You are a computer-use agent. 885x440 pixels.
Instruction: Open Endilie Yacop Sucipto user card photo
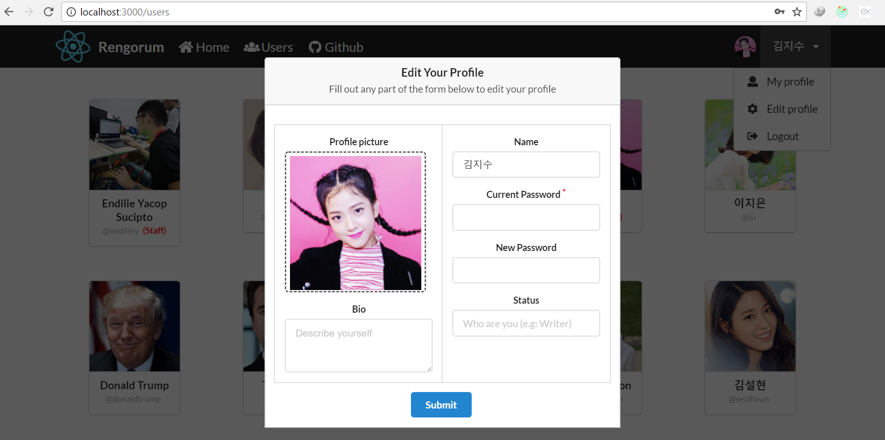tap(135, 145)
